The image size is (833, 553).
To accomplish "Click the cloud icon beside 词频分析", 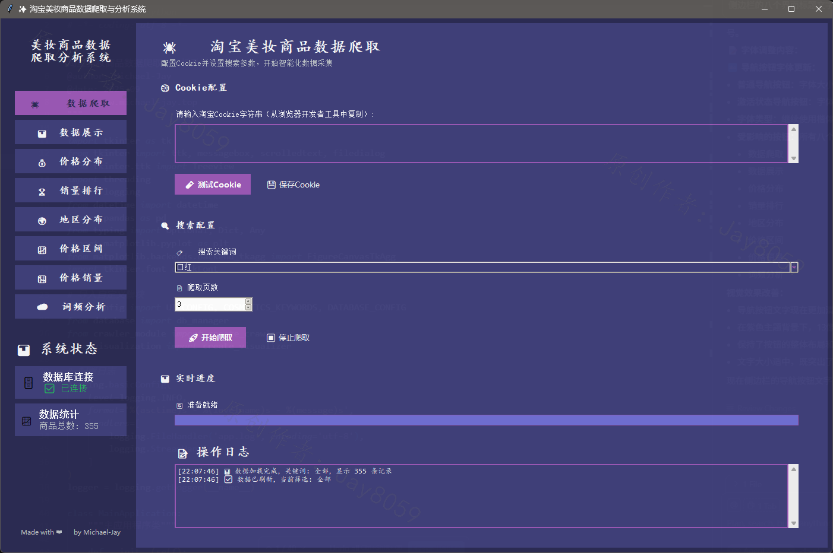I will pyautogui.click(x=42, y=307).
